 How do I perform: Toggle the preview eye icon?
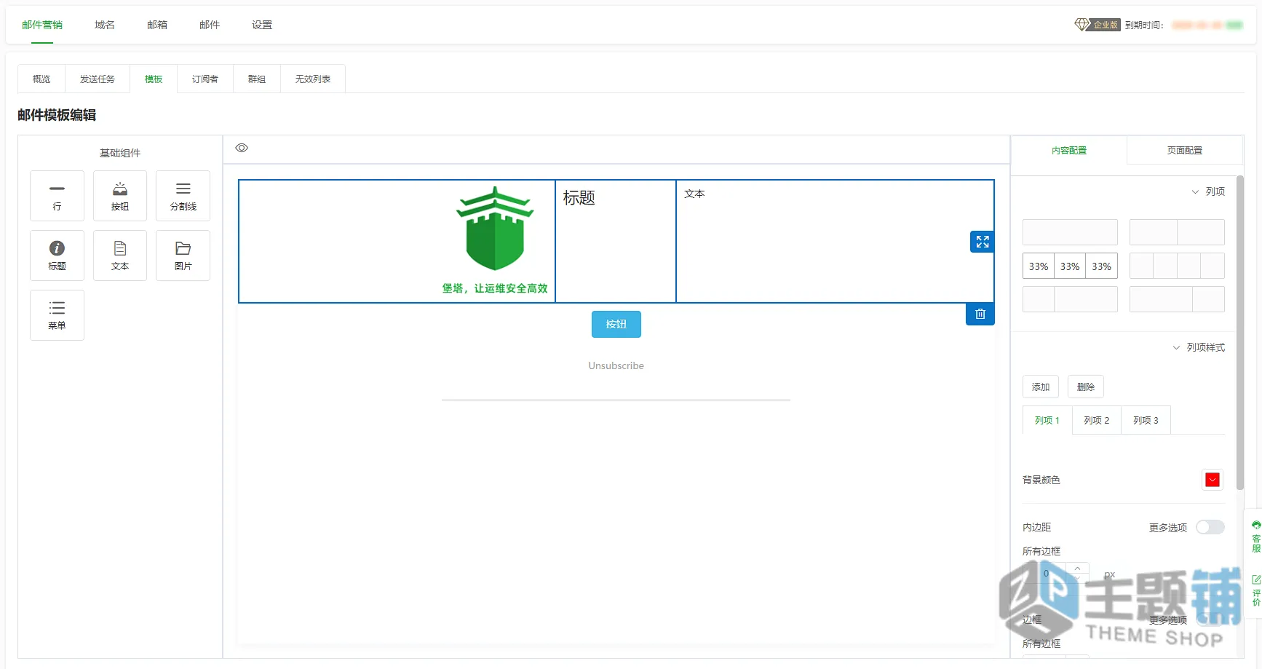(x=242, y=148)
